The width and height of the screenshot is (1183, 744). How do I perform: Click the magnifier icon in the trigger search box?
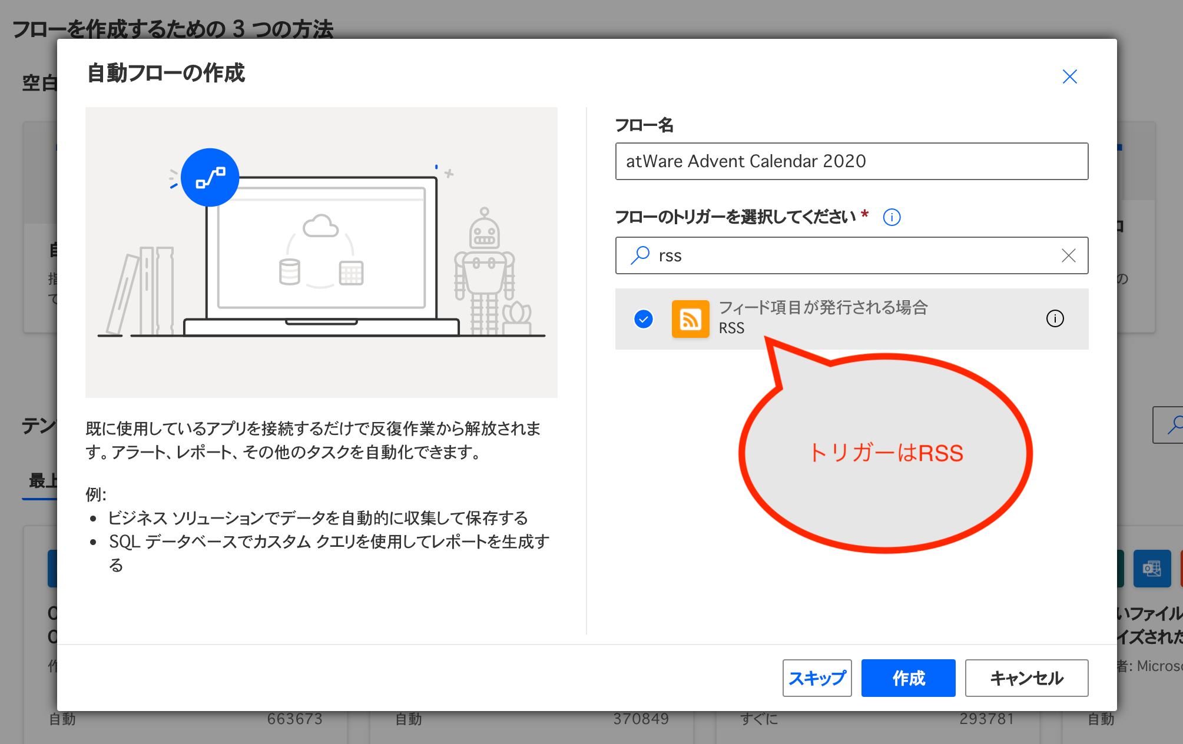click(x=639, y=255)
